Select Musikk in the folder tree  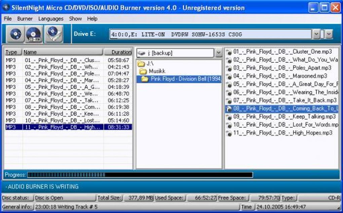tap(157, 71)
